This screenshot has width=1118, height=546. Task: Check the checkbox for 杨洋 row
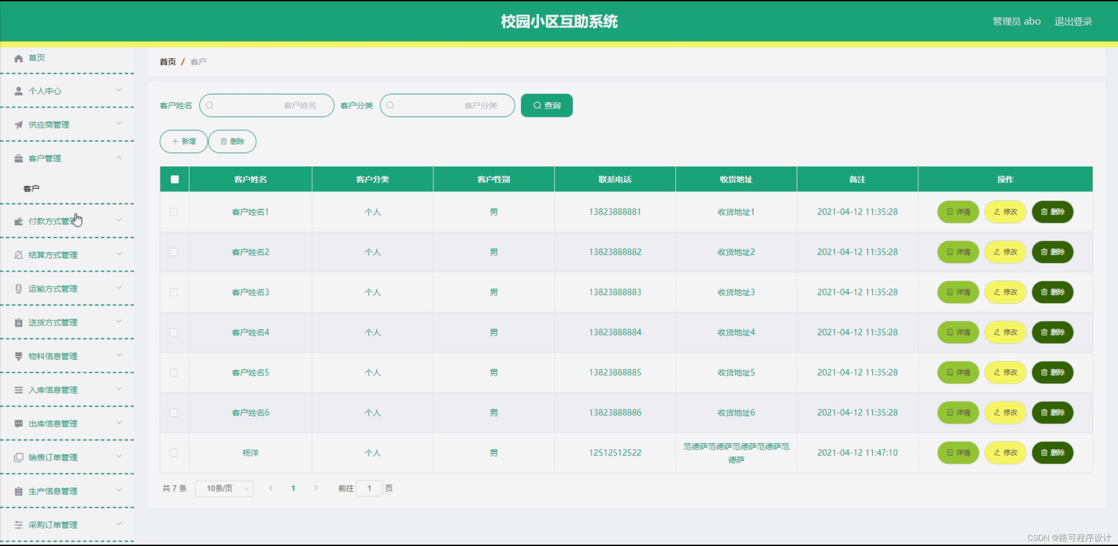coord(174,453)
